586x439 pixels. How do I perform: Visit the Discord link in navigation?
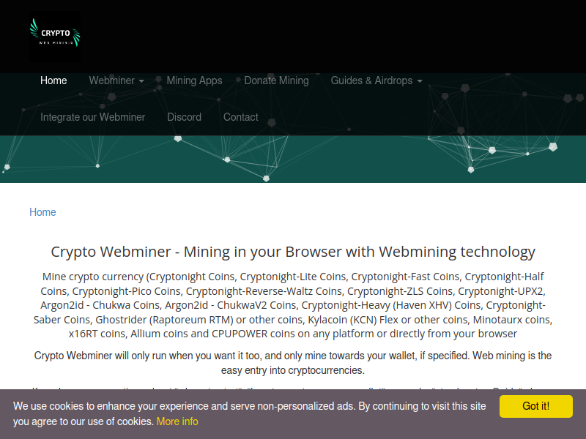click(185, 117)
